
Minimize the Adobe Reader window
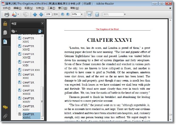155,4
